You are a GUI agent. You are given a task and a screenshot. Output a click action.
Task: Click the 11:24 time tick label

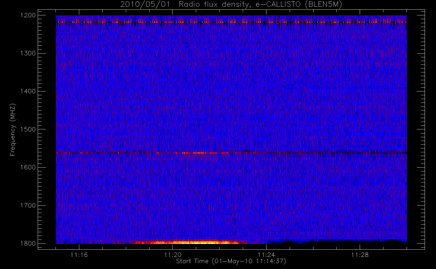click(266, 255)
